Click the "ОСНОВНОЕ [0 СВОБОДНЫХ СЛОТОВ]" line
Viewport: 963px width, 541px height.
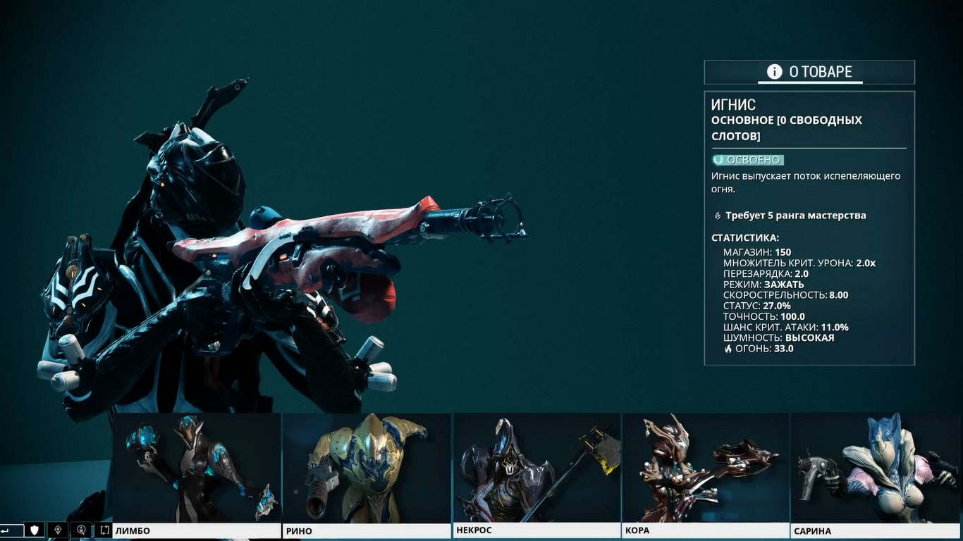(x=787, y=128)
